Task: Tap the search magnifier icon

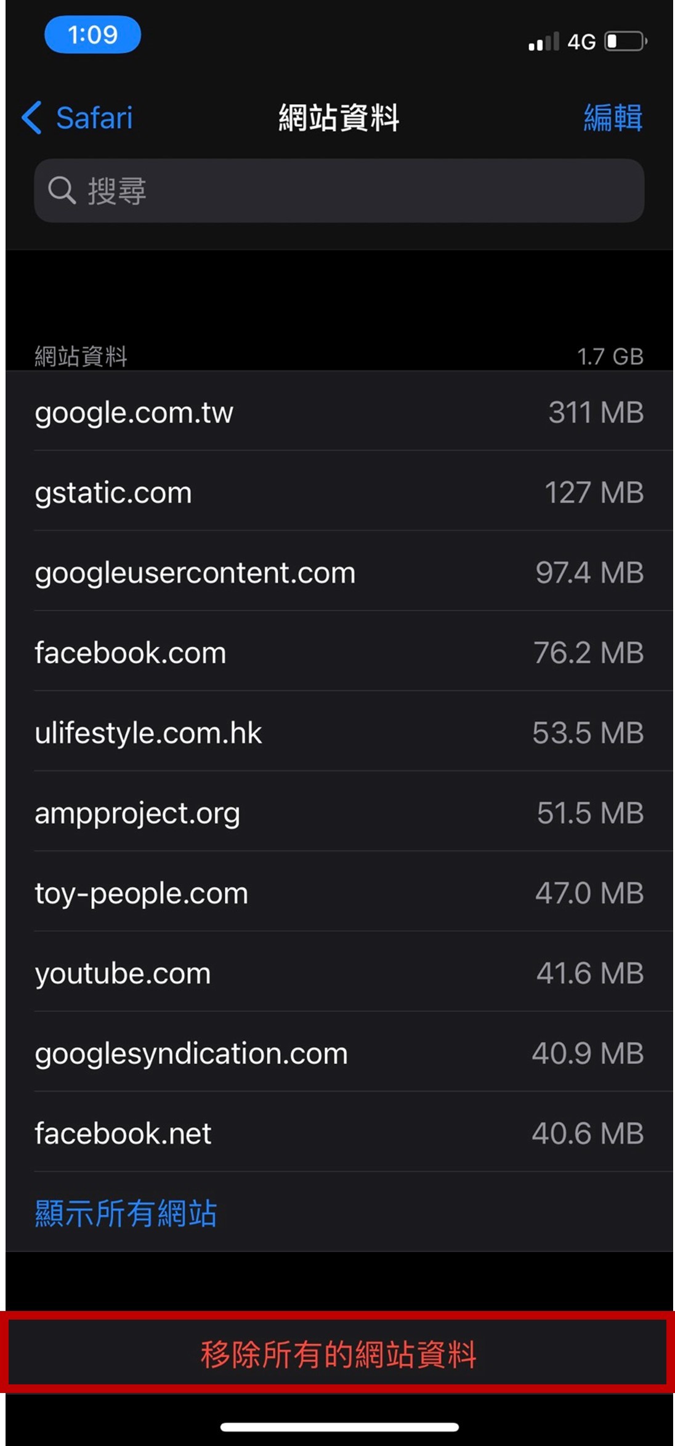Action: [62, 190]
